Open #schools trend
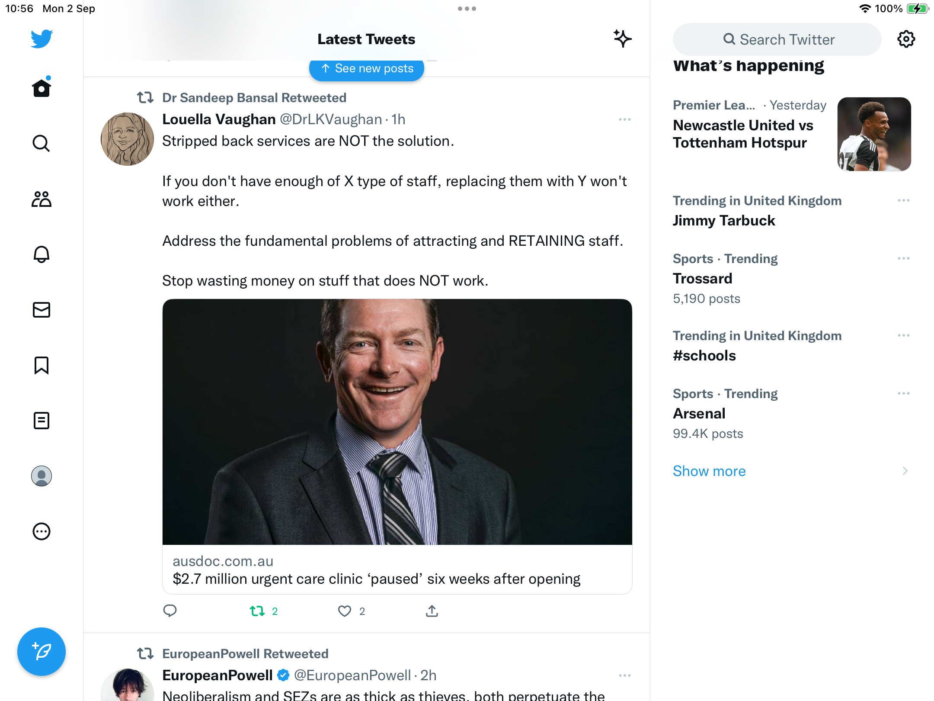Screen dimensions: 934x701 704,356
